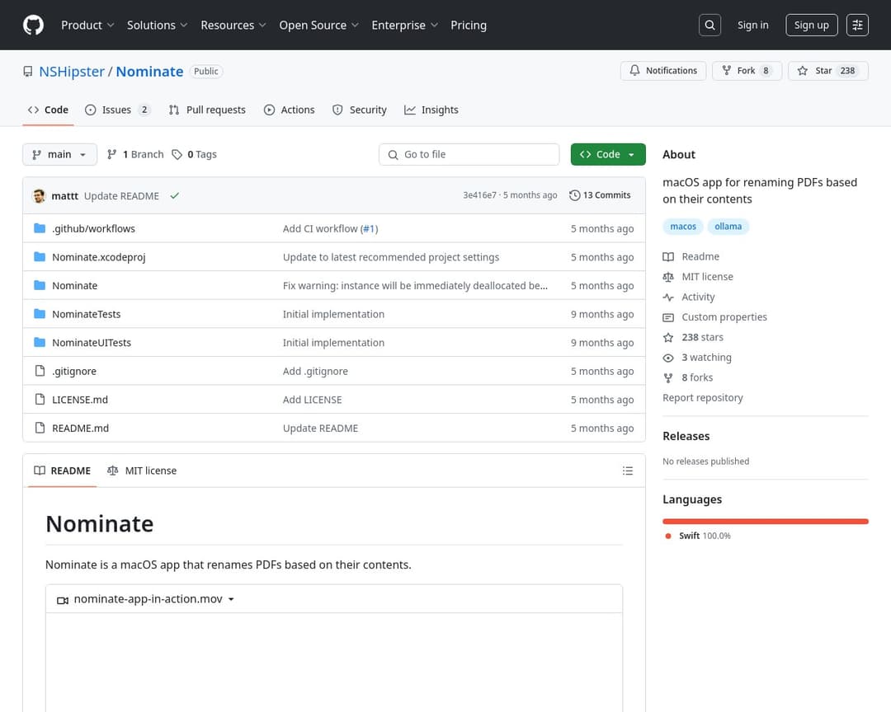The width and height of the screenshot is (891, 712).
Task: Open the README outline list icon
Action: tap(627, 471)
